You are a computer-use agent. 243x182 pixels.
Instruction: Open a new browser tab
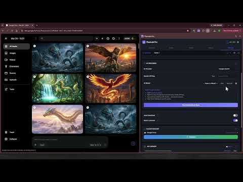[37, 25]
